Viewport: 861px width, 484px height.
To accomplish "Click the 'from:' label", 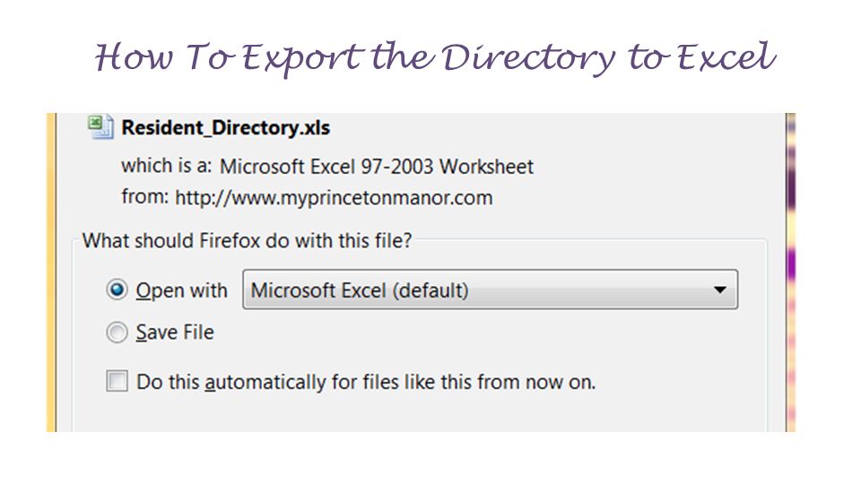I will point(145,196).
